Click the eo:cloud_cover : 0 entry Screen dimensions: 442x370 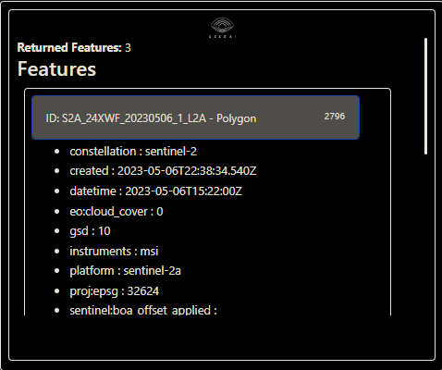tap(117, 212)
